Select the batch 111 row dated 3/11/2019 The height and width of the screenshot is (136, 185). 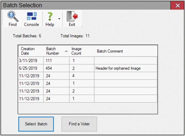tap(88, 61)
